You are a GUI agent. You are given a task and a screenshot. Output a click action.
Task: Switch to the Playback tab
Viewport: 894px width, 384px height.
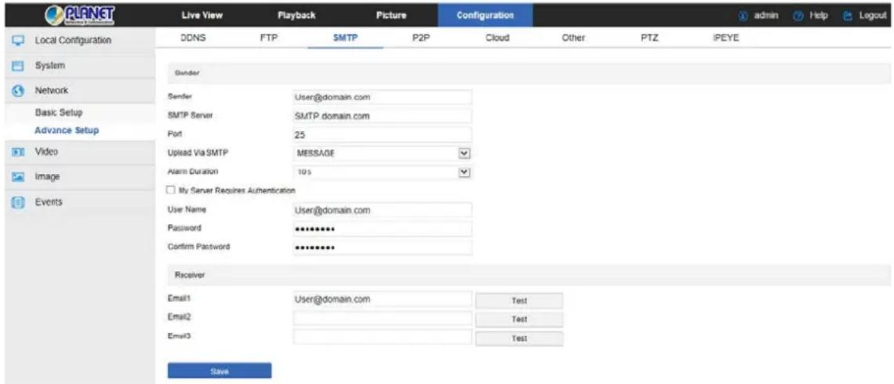pyautogui.click(x=296, y=16)
